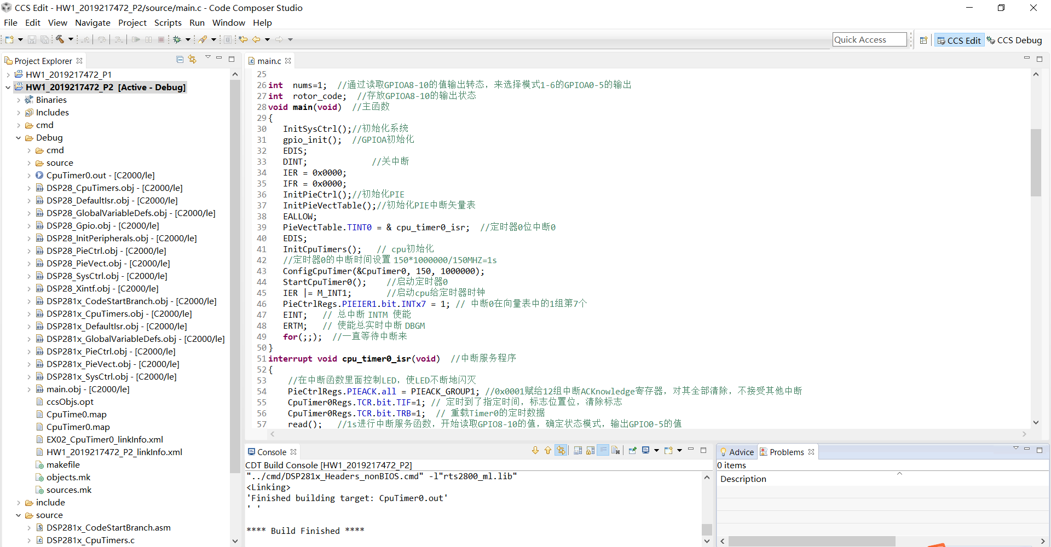Click Next Error down arrow in Console

pos(535,450)
